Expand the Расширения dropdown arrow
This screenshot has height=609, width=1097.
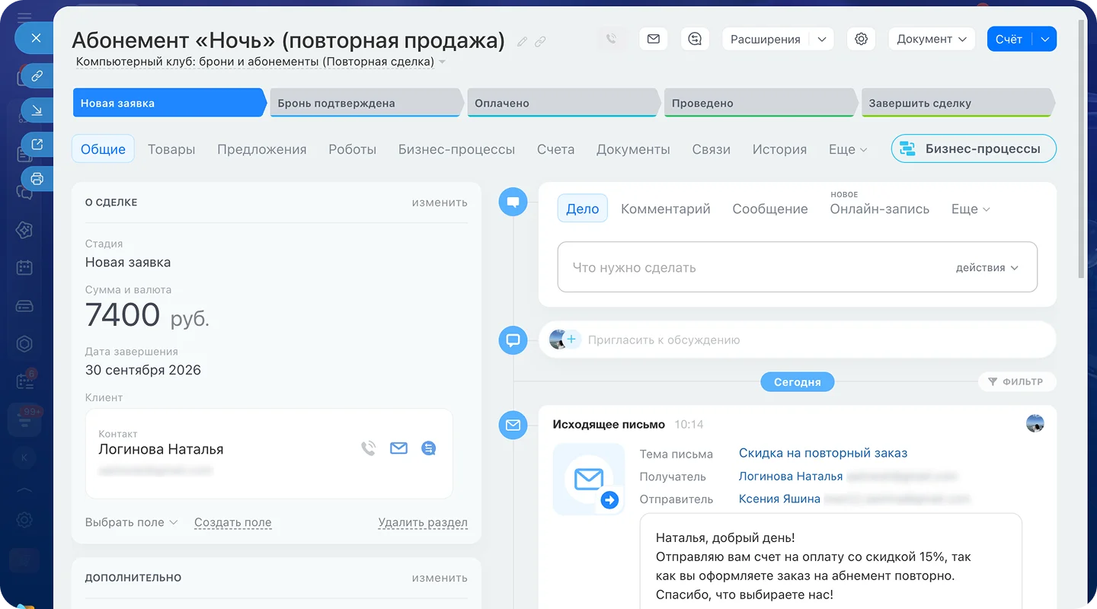click(x=821, y=39)
